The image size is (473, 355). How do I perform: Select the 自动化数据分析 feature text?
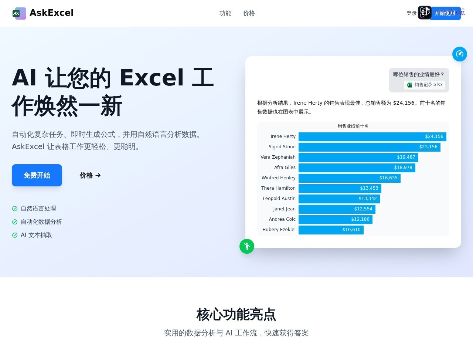point(41,222)
